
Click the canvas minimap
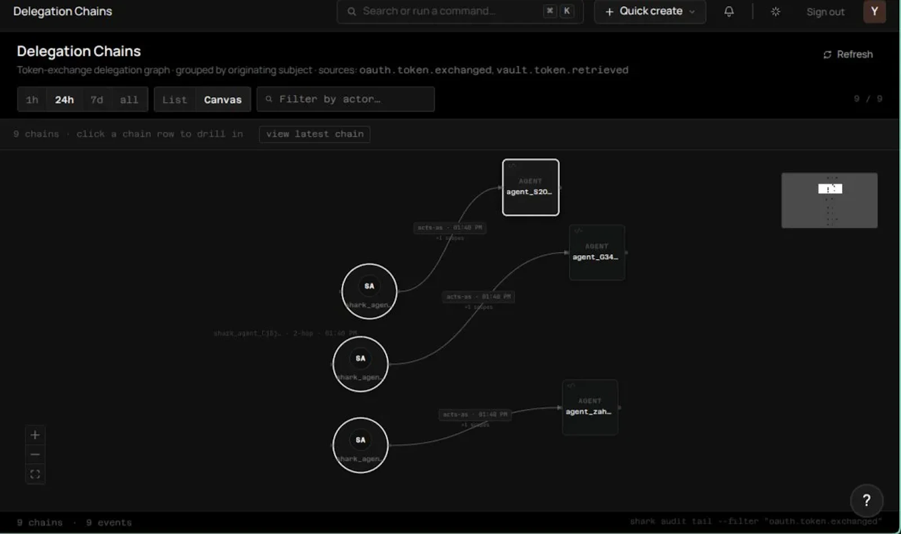(x=829, y=201)
